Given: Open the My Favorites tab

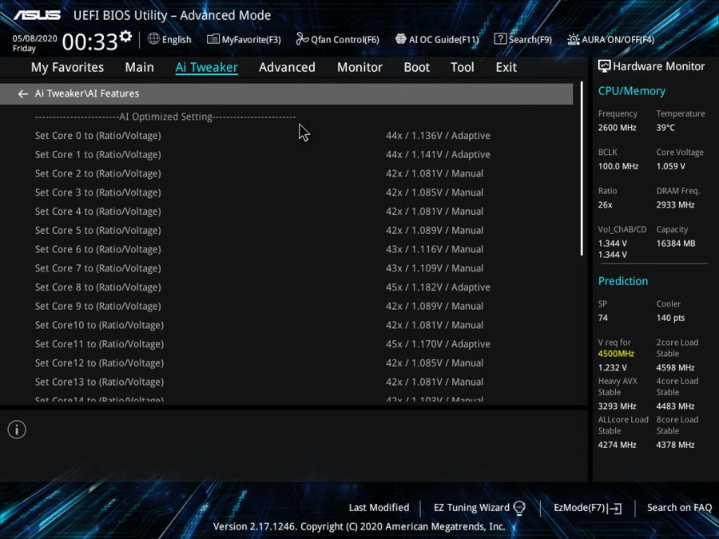Looking at the screenshot, I should 67,67.
